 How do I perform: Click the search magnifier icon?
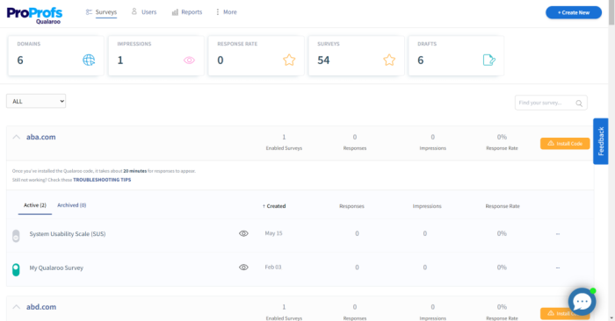(579, 103)
